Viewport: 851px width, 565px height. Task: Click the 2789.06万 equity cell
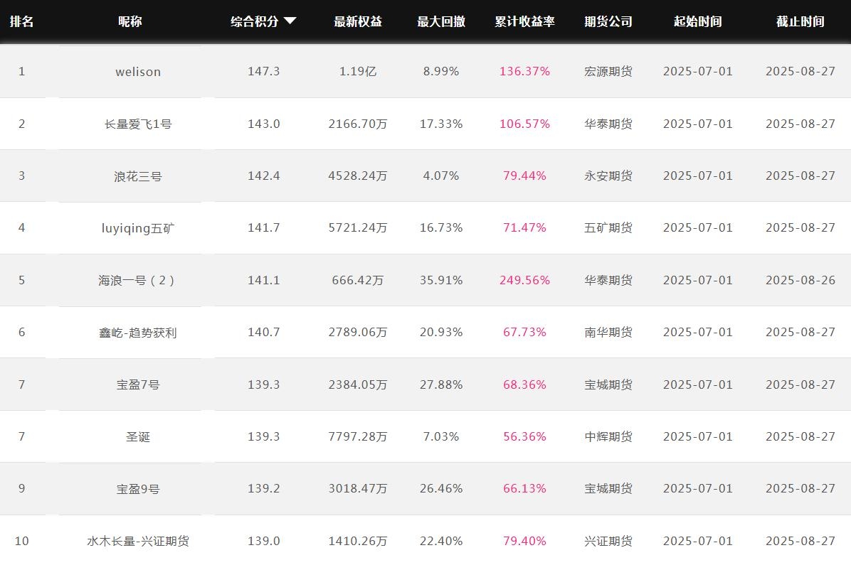(x=358, y=332)
